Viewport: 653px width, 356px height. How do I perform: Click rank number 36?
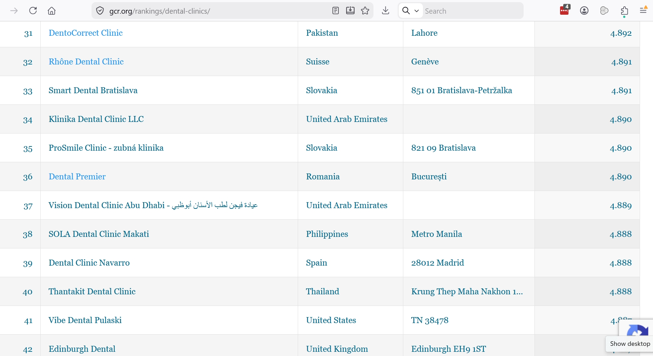(x=28, y=177)
